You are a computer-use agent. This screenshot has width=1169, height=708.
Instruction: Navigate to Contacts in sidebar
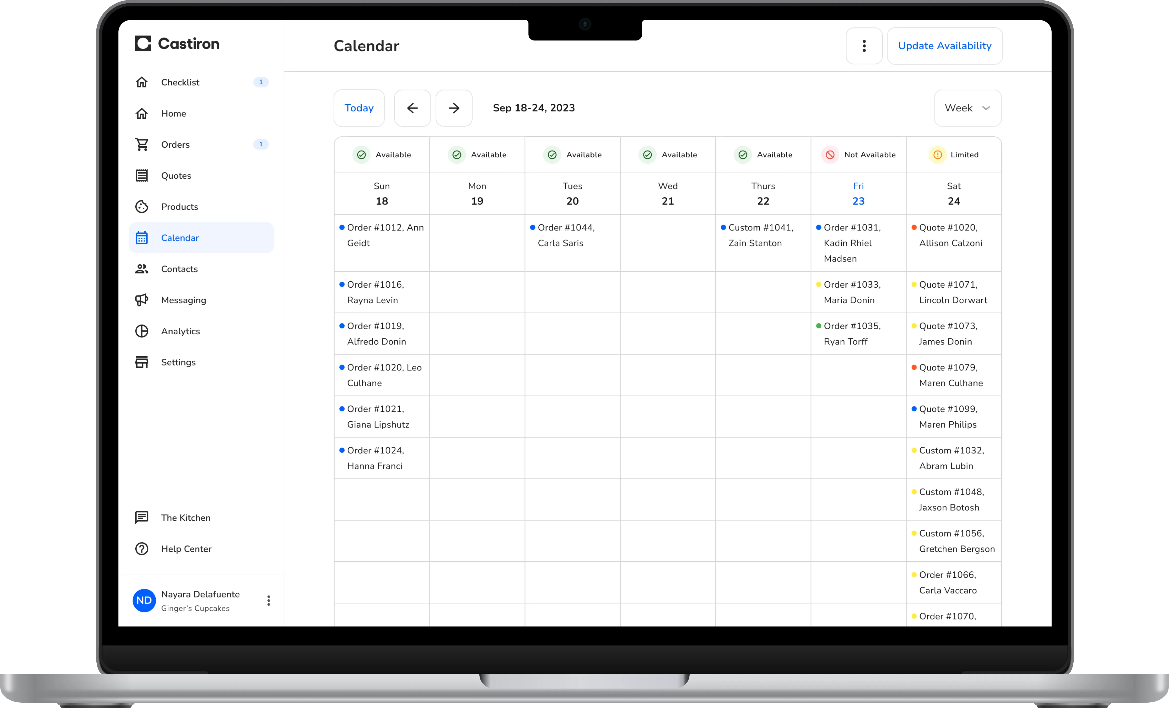click(x=179, y=269)
